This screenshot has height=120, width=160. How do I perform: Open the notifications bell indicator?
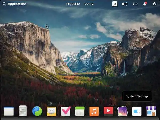click(x=145, y=4)
